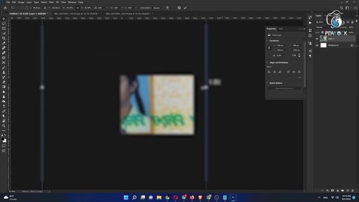Flip vertically in Properties Transform section
The width and height of the screenshot is (359, 202).
[299, 56]
